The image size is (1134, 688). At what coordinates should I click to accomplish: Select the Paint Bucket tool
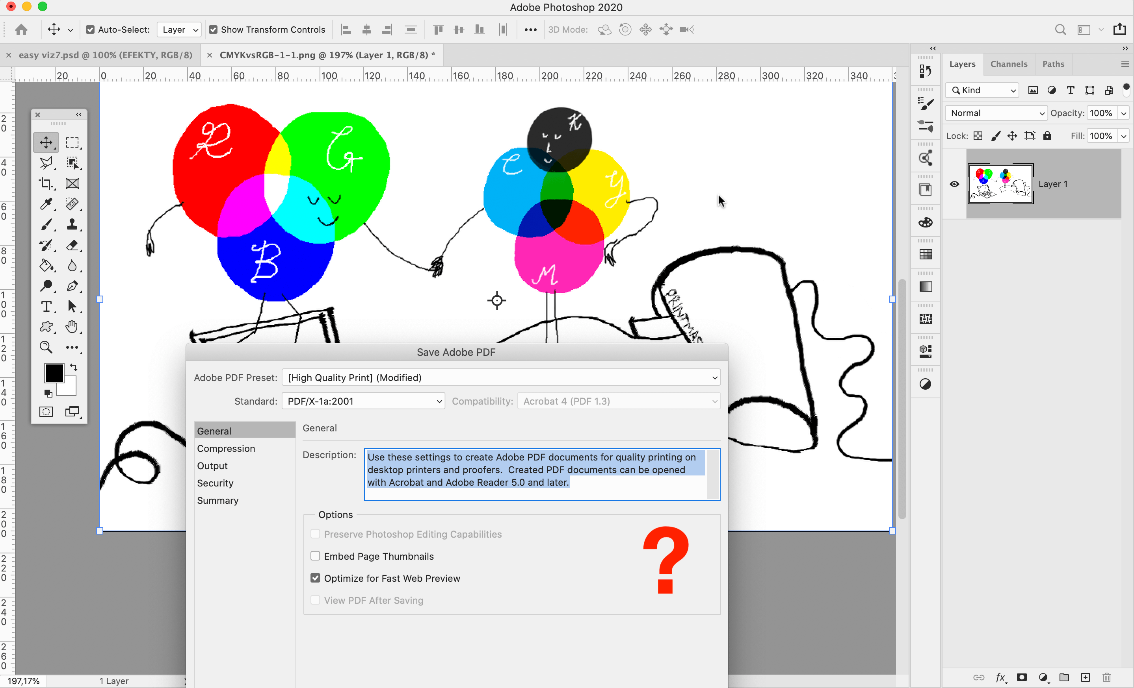coord(46,265)
